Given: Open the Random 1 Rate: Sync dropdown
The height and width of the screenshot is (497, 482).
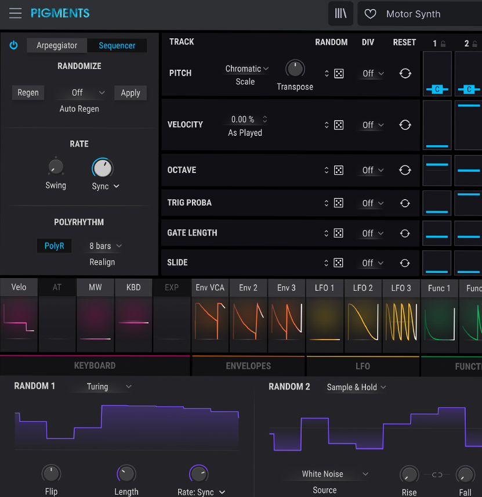Looking at the screenshot, I should click(201, 492).
